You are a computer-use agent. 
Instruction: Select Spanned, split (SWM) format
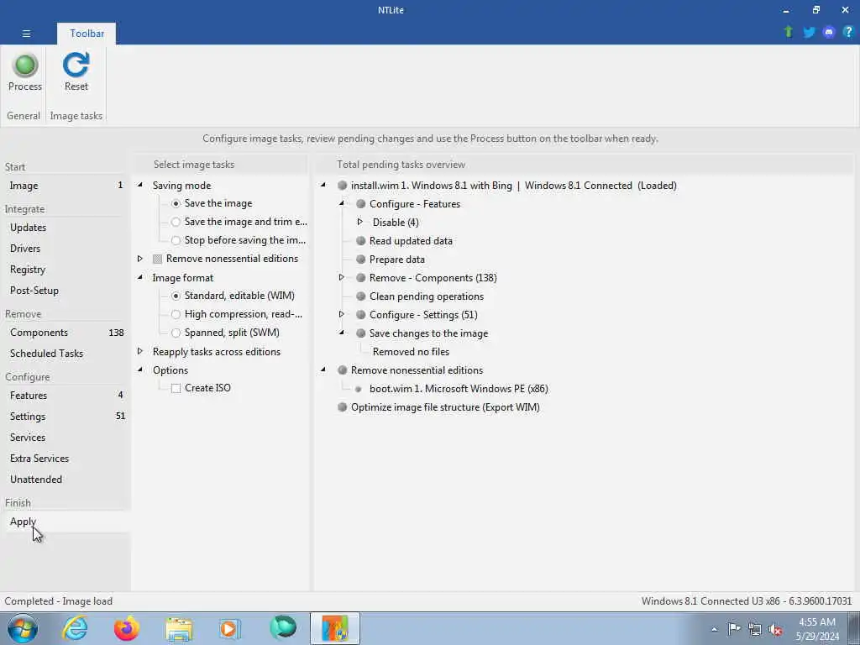pos(176,333)
